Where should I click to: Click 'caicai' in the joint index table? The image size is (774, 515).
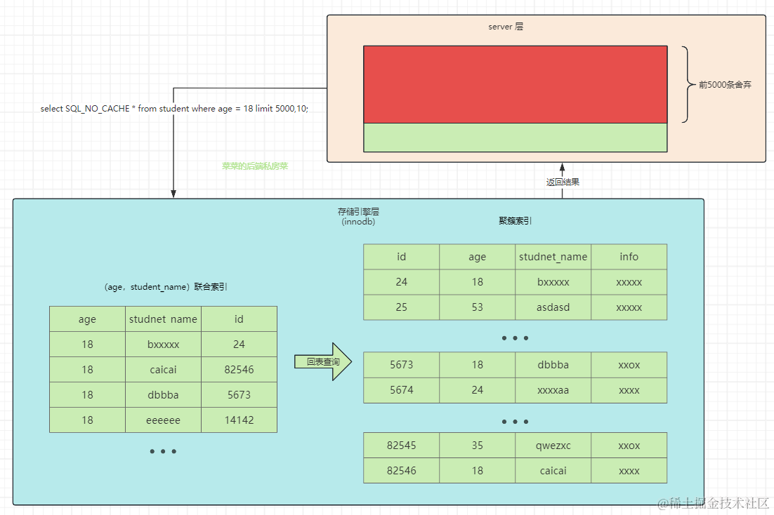pos(164,370)
